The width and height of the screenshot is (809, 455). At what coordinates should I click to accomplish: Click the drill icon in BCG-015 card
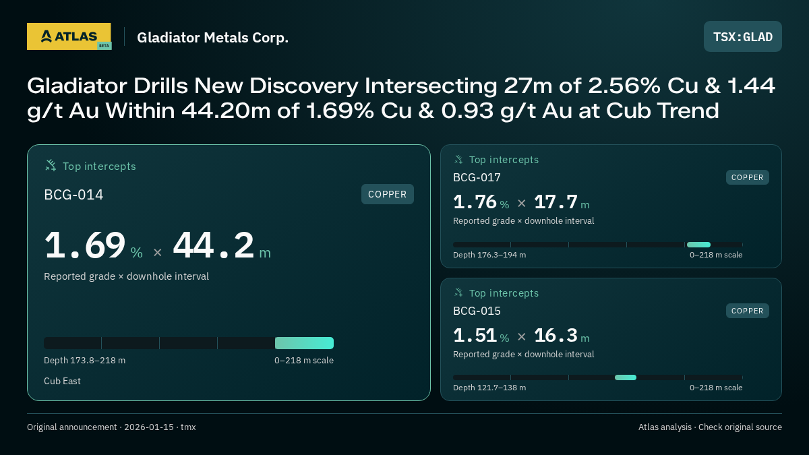click(458, 293)
